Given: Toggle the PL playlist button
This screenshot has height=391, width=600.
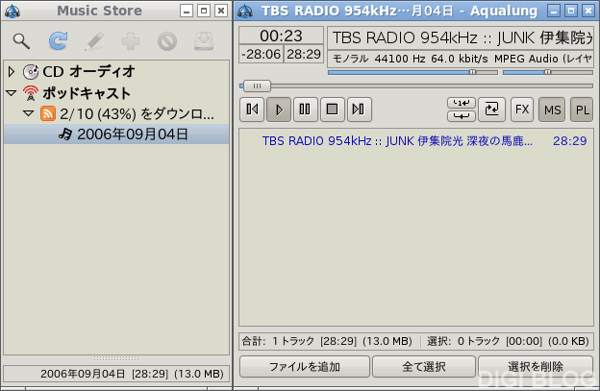Looking at the screenshot, I should point(582,110).
